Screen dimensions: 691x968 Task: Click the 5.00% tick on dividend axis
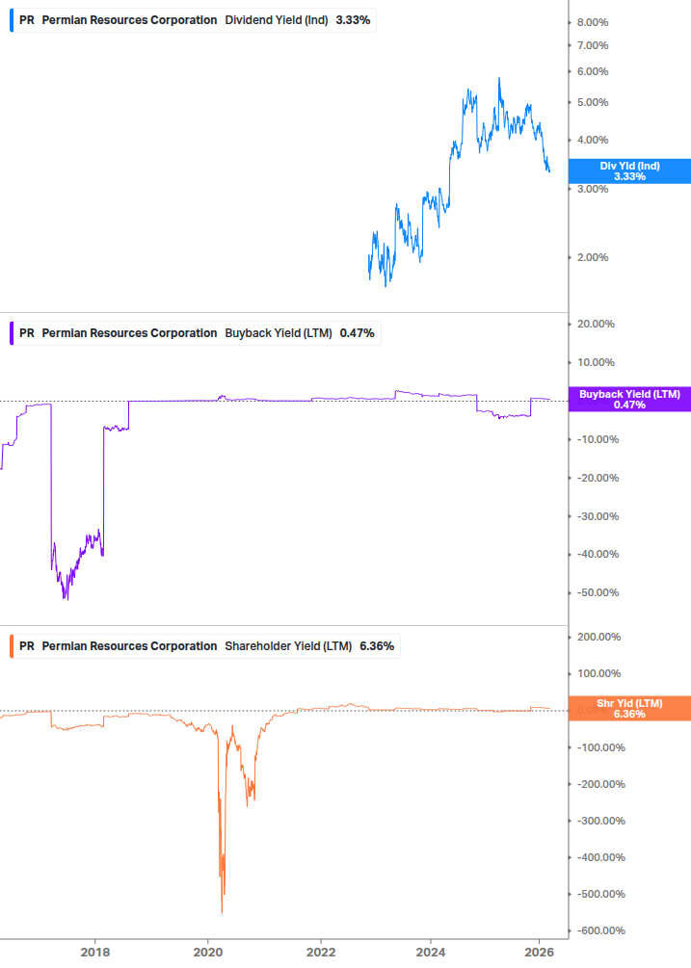[x=593, y=102]
